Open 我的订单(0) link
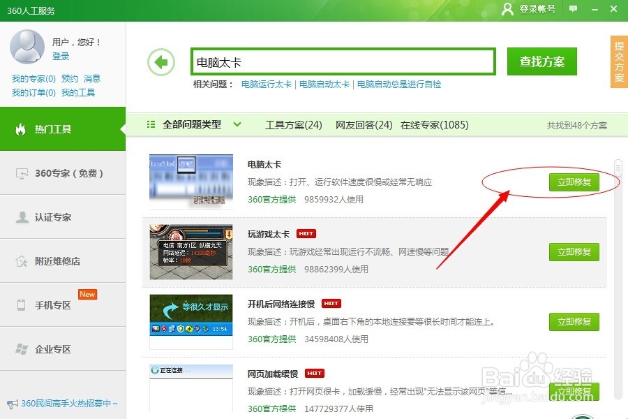Image resolution: width=628 pixels, height=419 pixels. pos(33,93)
